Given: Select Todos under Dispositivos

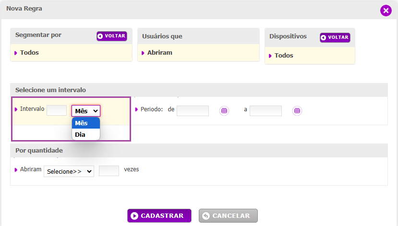Looking at the screenshot, I should [x=284, y=55].
